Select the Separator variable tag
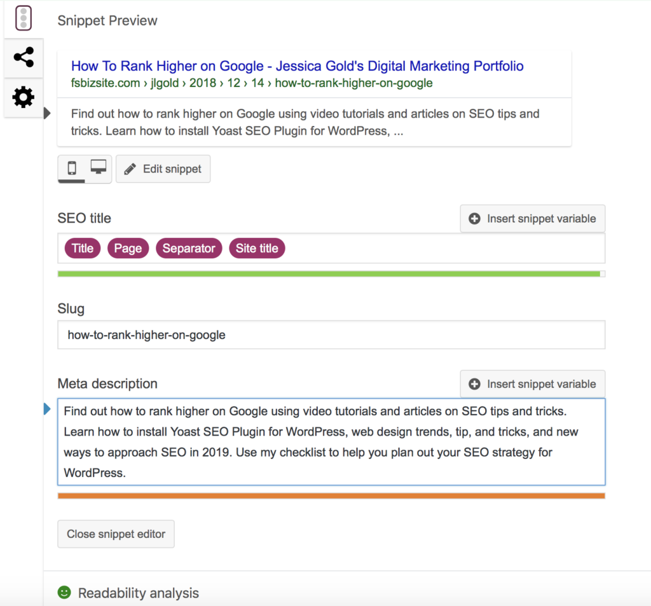This screenshot has height=606, width=651. (x=189, y=249)
